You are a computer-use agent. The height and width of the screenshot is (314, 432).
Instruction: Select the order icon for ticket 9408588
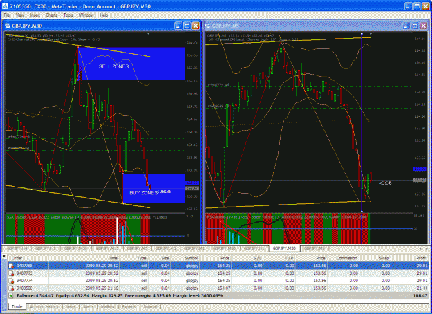[11, 288]
